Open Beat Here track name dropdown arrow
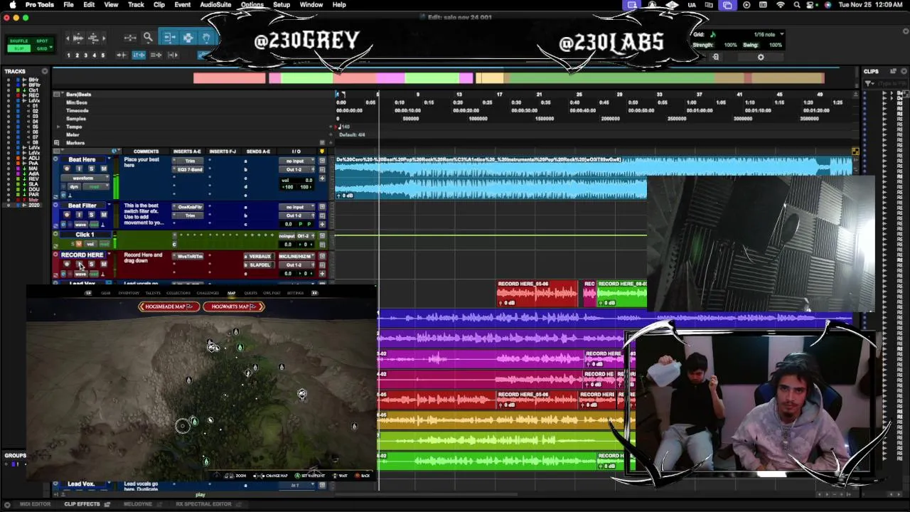The height and width of the screenshot is (512, 910). click(x=109, y=159)
